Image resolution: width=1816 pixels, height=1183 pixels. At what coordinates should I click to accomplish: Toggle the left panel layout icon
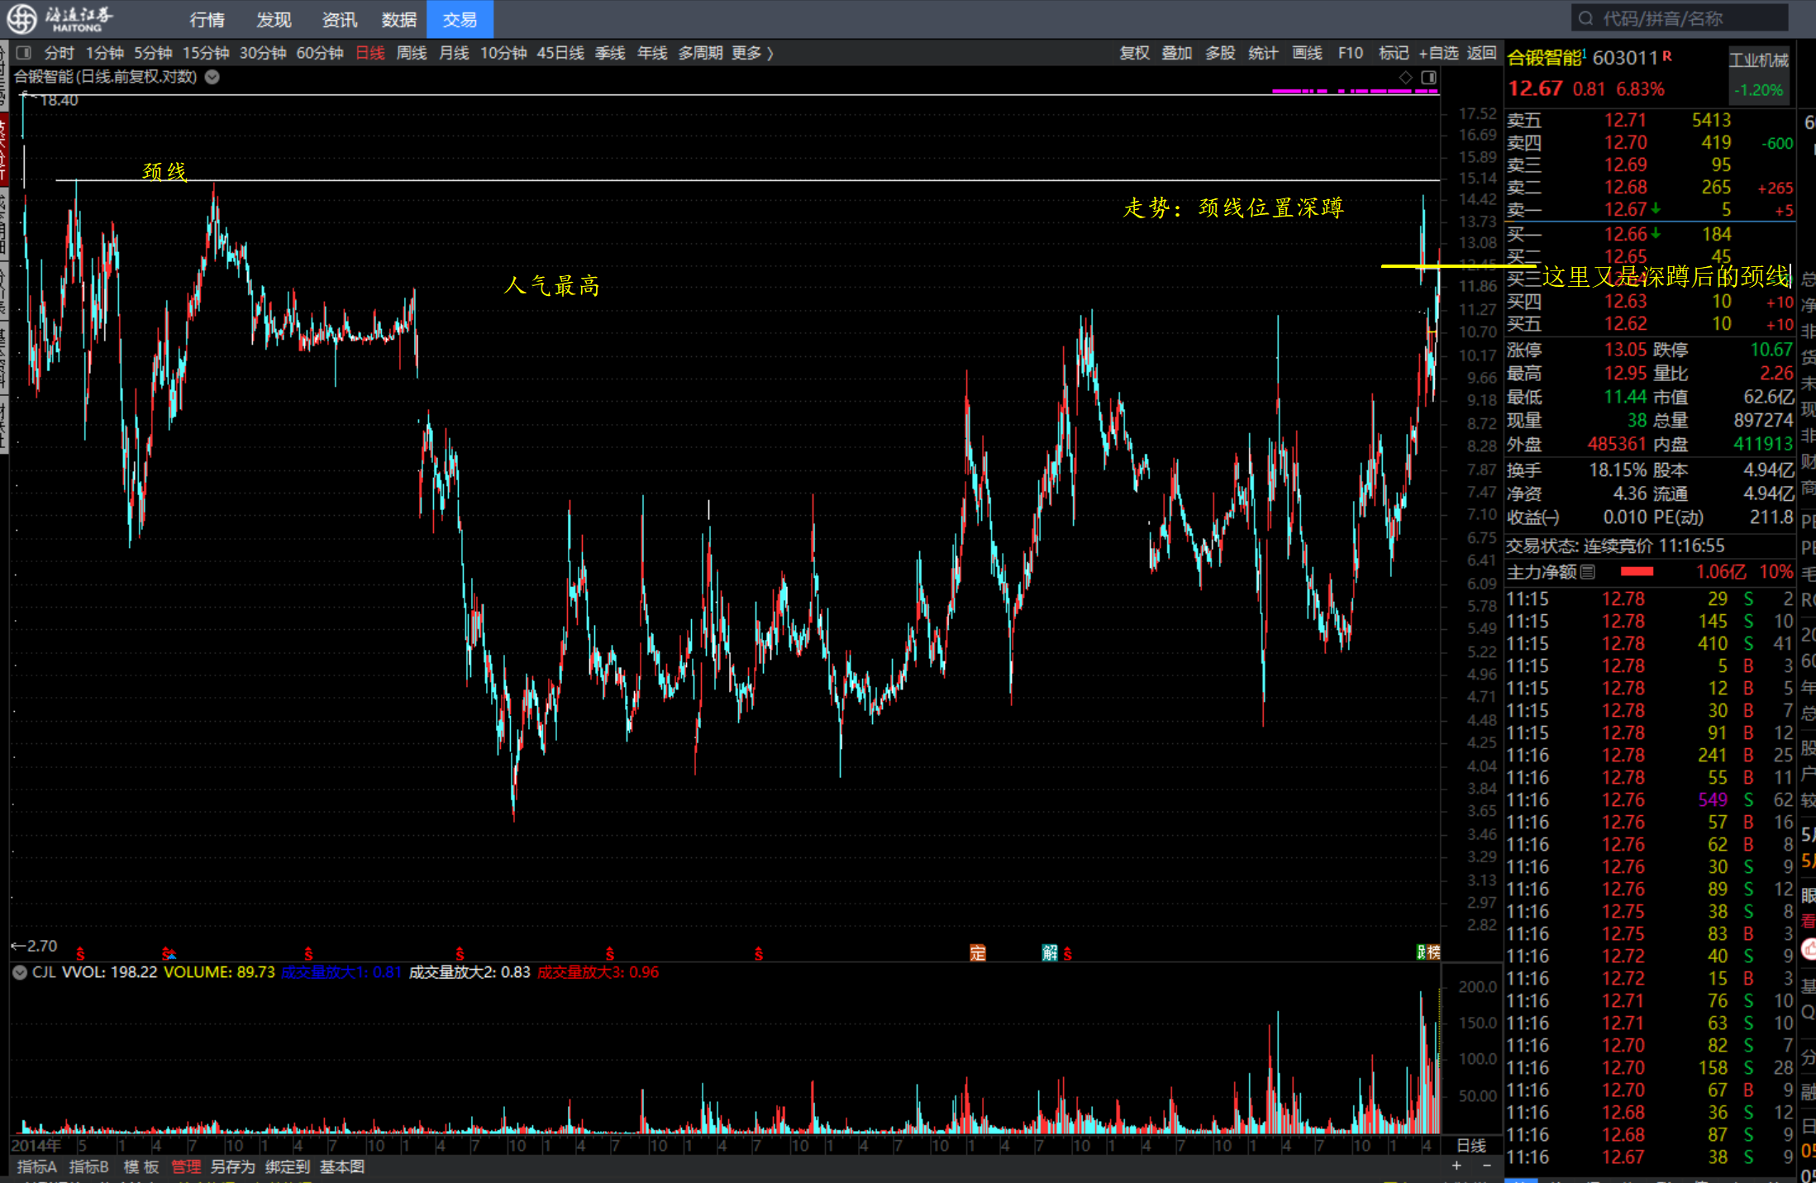pos(24,53)
